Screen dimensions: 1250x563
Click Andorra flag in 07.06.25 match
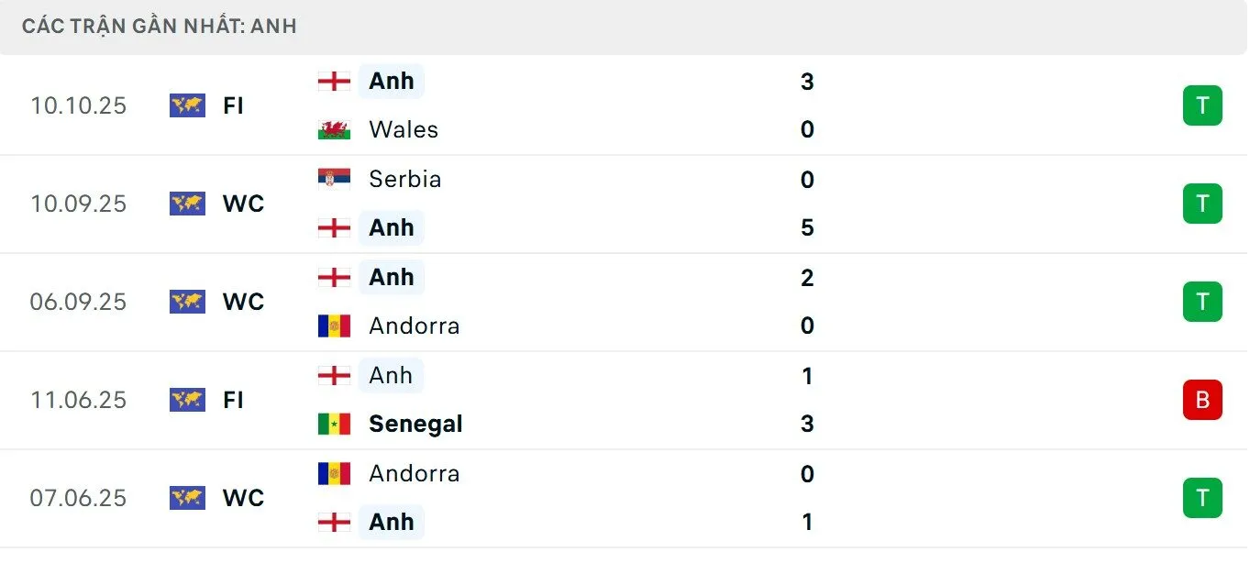coord(334,473)
